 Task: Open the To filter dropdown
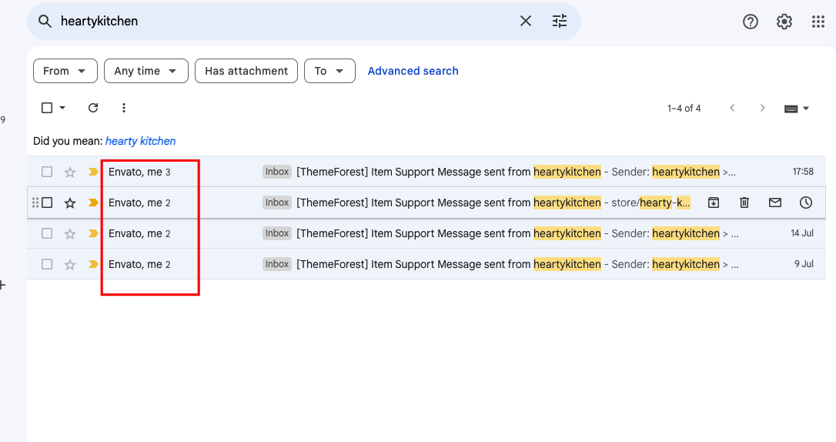(x=329, y=71)
